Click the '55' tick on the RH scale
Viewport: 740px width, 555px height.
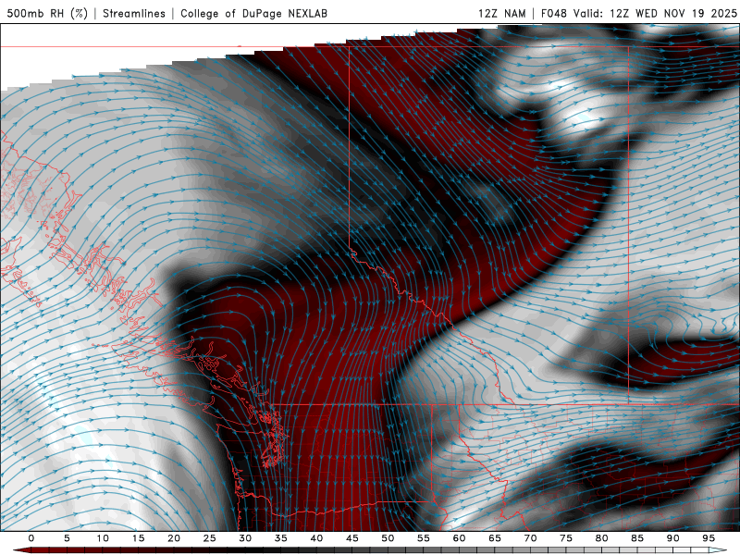pos(423,538)
